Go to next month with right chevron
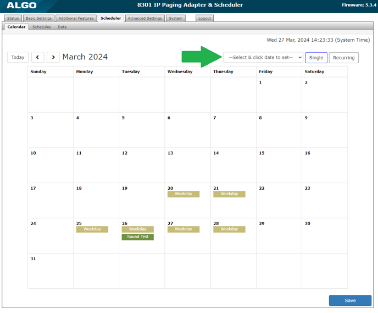 (x=53, y=57)
